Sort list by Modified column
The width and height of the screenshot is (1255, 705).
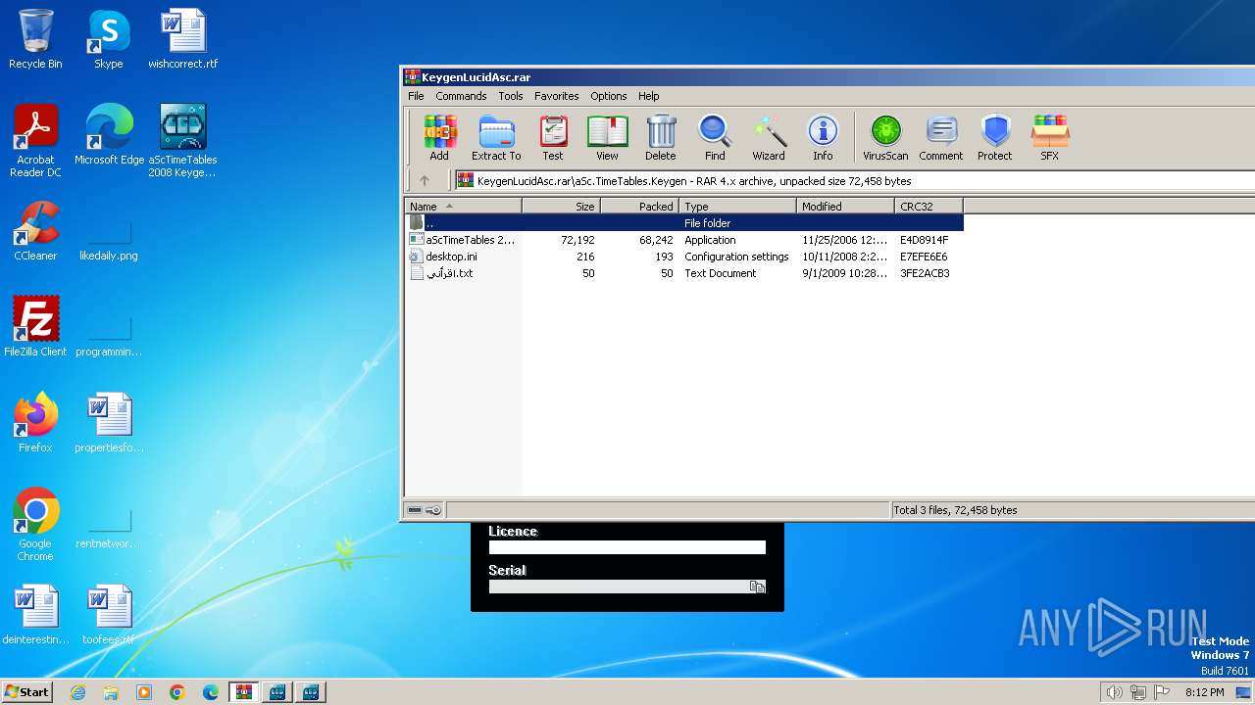844,207
